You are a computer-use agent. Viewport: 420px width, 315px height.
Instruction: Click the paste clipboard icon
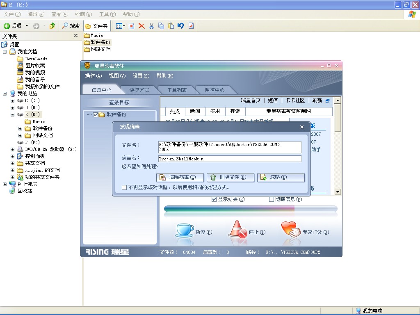point(171,26)
